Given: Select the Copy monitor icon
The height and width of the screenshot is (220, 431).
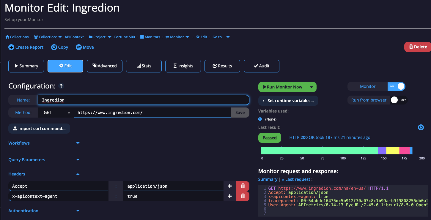Looking at the screenshot, I should pos(53,47).
